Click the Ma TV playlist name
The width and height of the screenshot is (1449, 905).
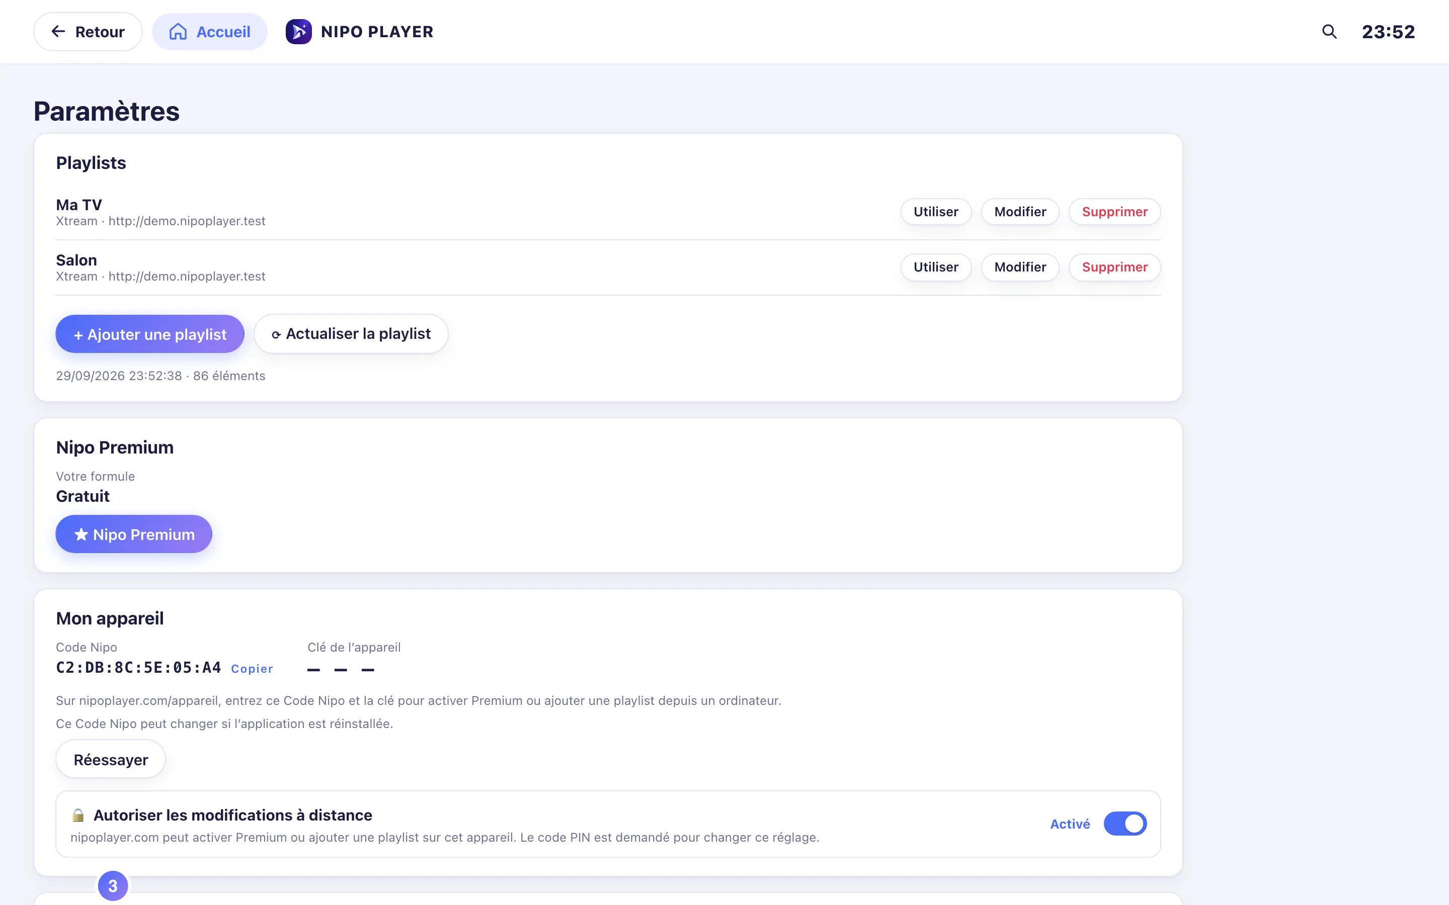click(x=79, y=205)
